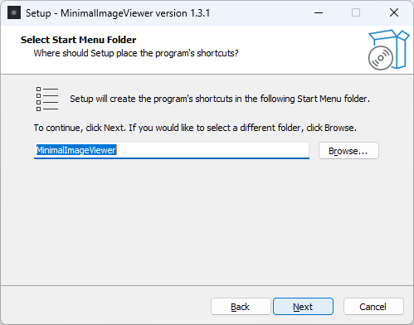Minimize the setup window
The height and width of the screenshot is (325, 414).
tap(319, 12)
